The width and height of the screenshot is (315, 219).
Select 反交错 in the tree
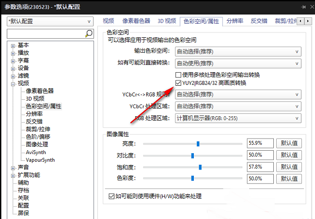pyautogui.click(x=34, y=121)
